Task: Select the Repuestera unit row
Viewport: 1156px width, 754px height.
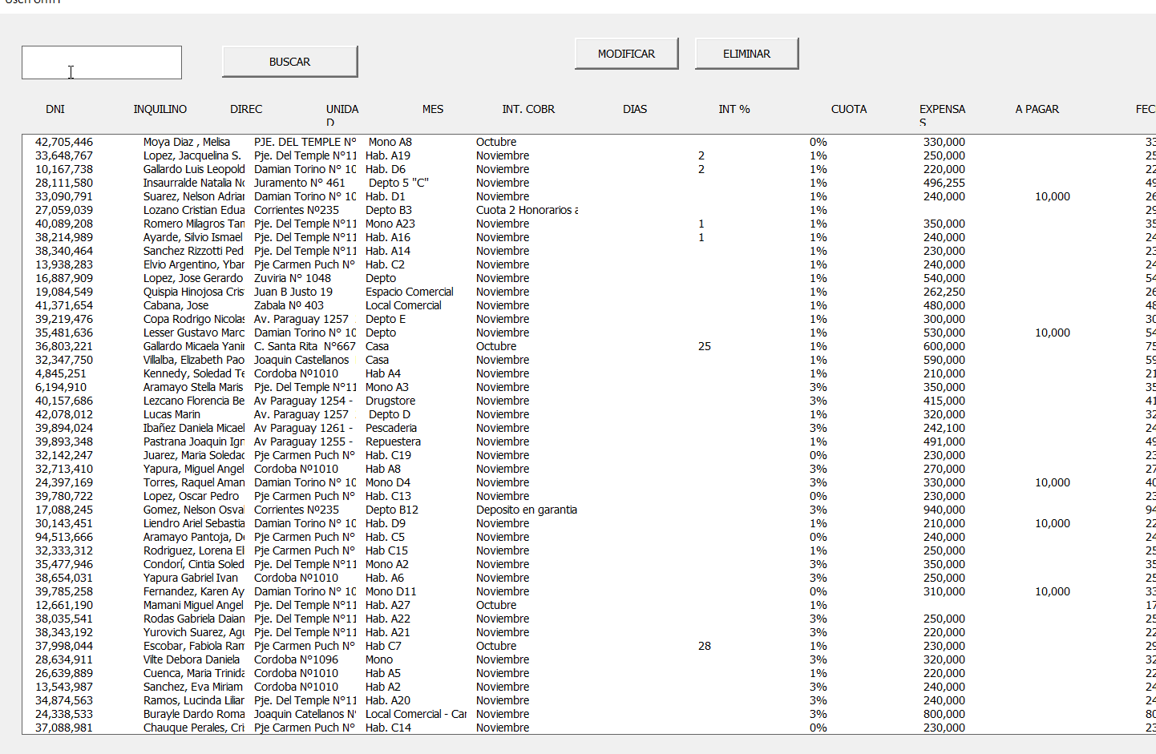Action: coord(393,442)
